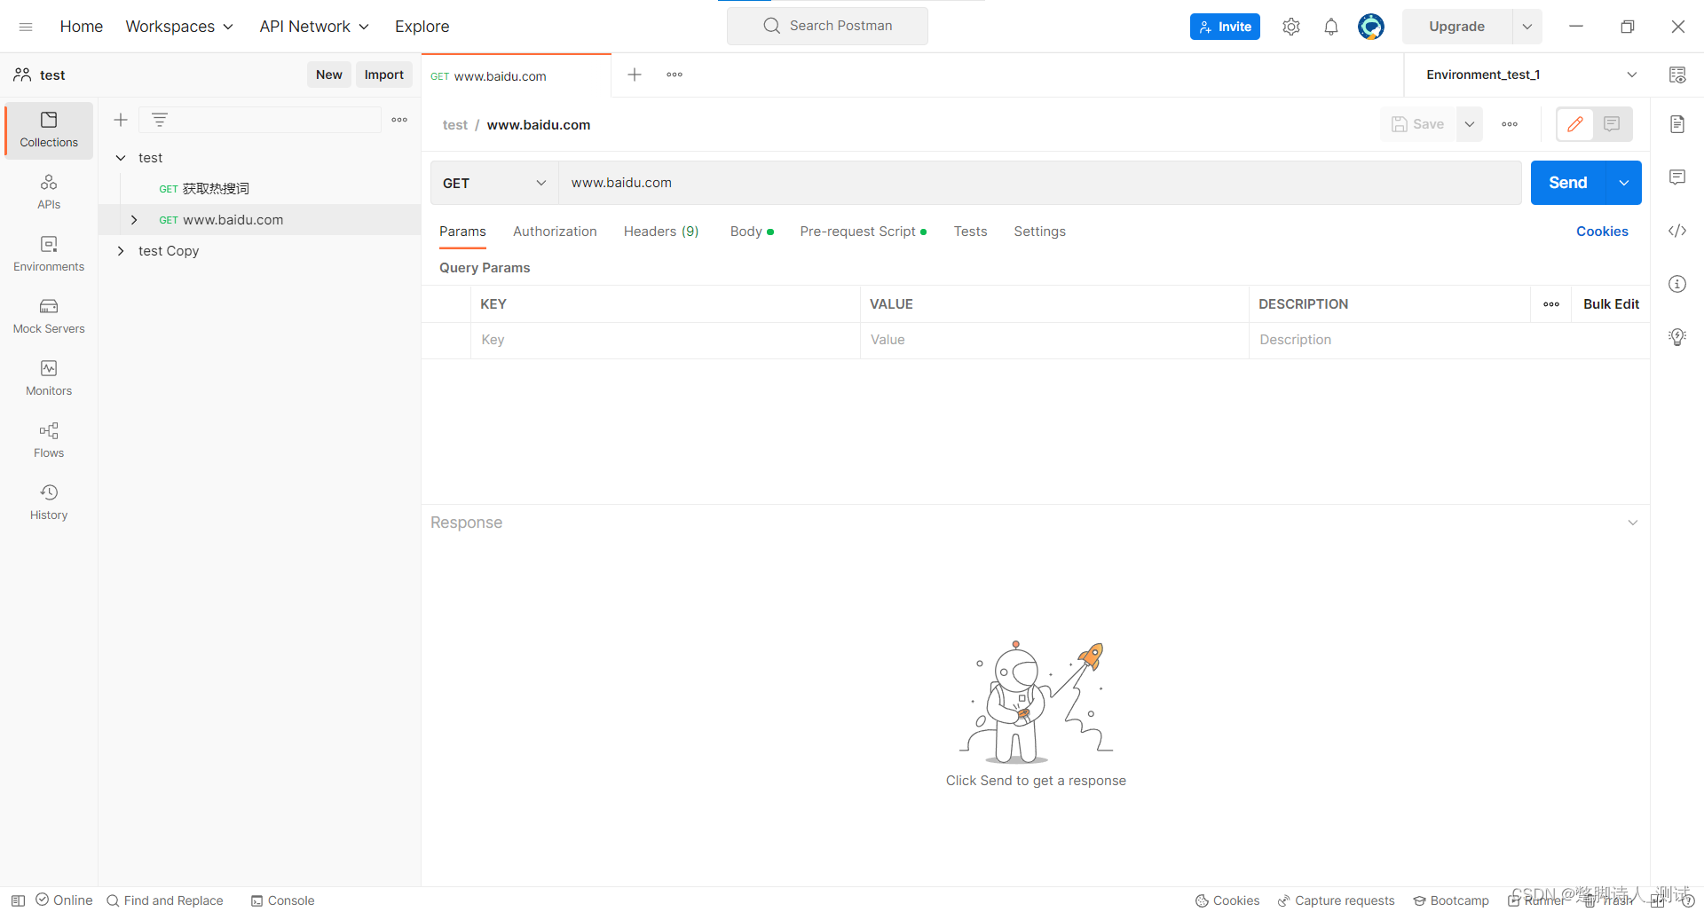Open the environment quick look icon
Screen dimensions: 1704x912
pos(1677,75)
